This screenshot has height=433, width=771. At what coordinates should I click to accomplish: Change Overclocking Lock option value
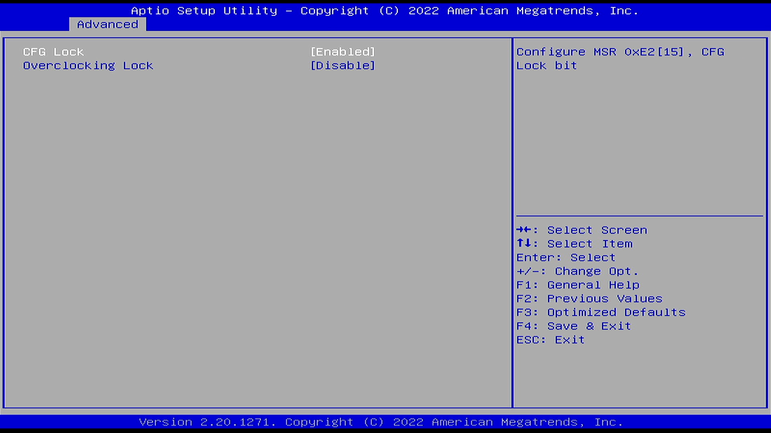[343, 65]
